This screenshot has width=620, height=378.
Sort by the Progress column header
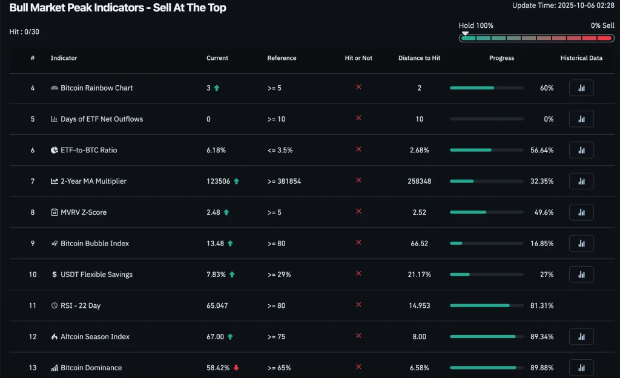(x=502, y=58)
